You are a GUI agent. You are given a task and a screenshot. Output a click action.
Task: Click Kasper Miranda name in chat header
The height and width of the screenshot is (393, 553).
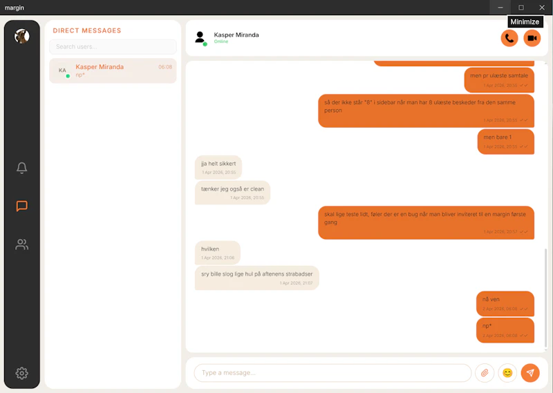[236, 35]
